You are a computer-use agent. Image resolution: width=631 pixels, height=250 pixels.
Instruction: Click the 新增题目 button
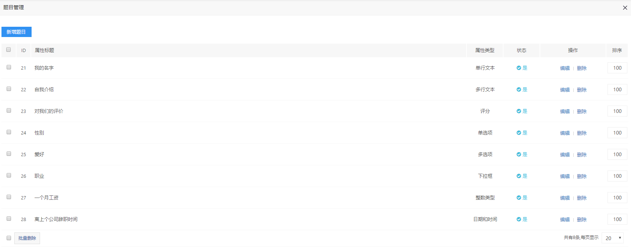(17, 32)
